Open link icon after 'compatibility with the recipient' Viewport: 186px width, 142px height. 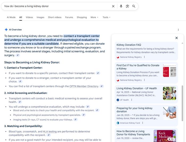49,135
